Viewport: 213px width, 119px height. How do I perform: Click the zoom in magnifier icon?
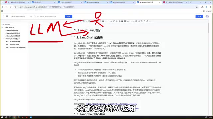pos(142,21)
